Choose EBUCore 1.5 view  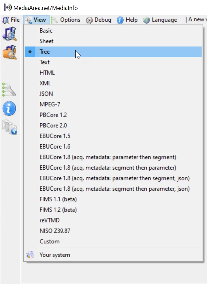point(113,136)
